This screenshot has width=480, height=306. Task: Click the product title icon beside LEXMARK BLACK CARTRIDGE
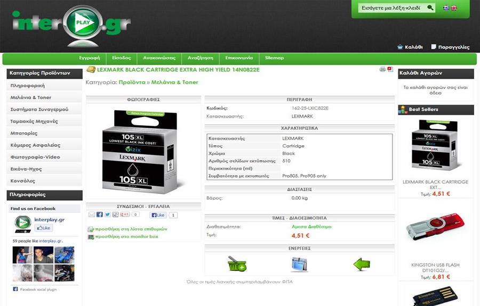(x=91, y=69)
